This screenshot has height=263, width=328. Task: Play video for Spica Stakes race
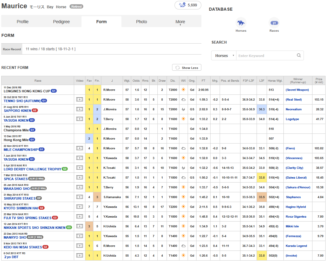[x=80, y=177]
